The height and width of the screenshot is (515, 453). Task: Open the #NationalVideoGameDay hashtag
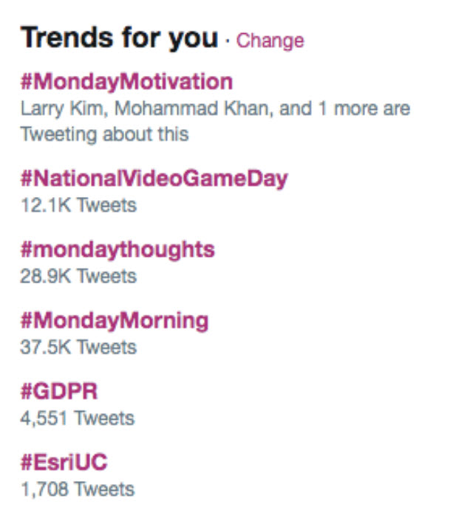click(x=154, y=179)
